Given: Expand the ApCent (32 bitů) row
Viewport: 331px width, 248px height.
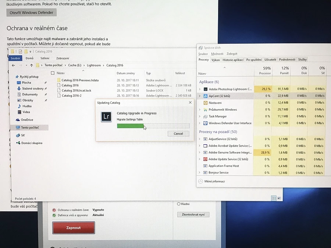Looking at the screenshot, I should 200,96.
